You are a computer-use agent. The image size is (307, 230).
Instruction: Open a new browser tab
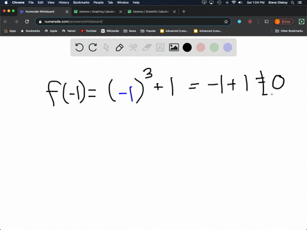point(184,11)
